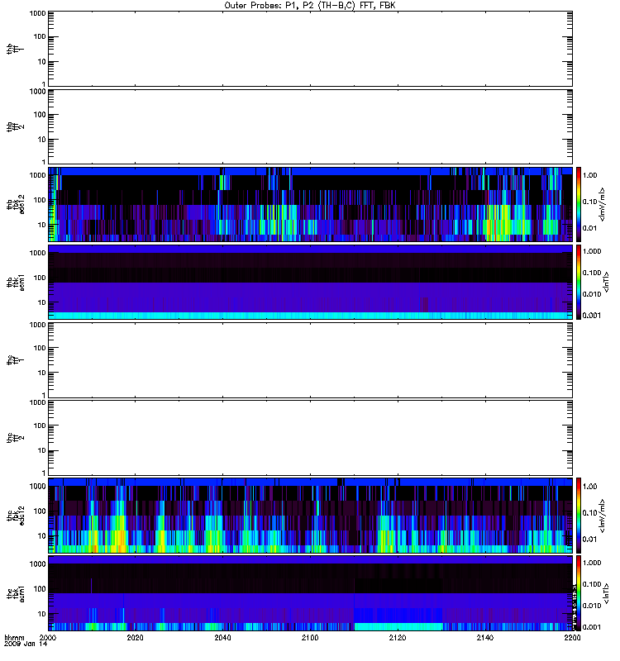Click the thc scm1 nT color bar
620x661 pixels.
pyautogui.click(x=579, y=593)
